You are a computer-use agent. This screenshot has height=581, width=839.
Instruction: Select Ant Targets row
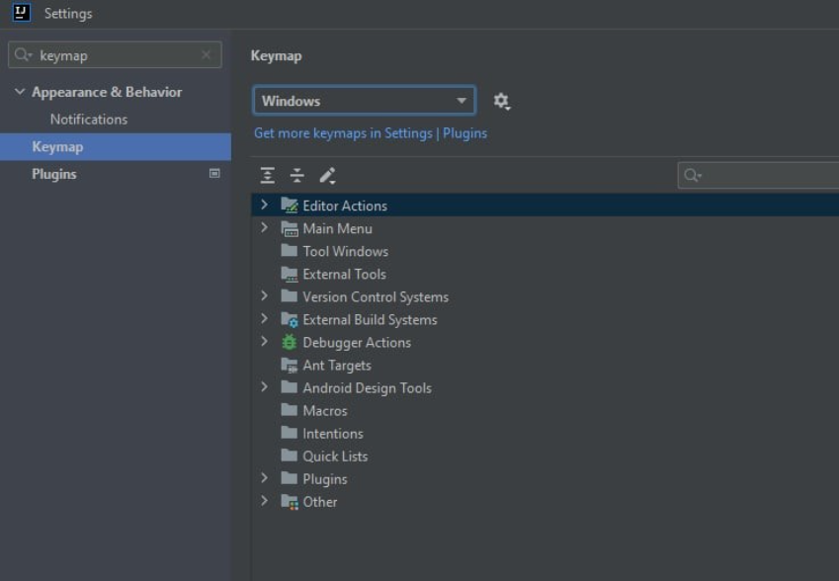click(x=545, y=366)
